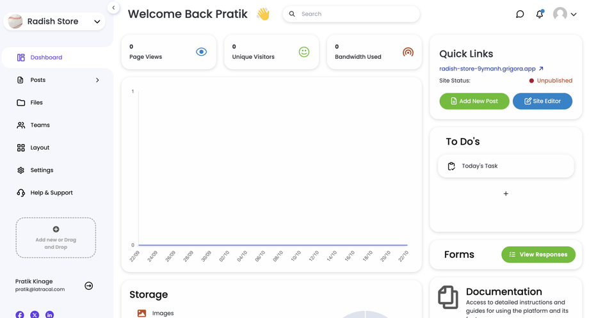Click the logout arrow icon
Image resolution: width=589 pixels, height=318 pixels.
tap(89, 286)
